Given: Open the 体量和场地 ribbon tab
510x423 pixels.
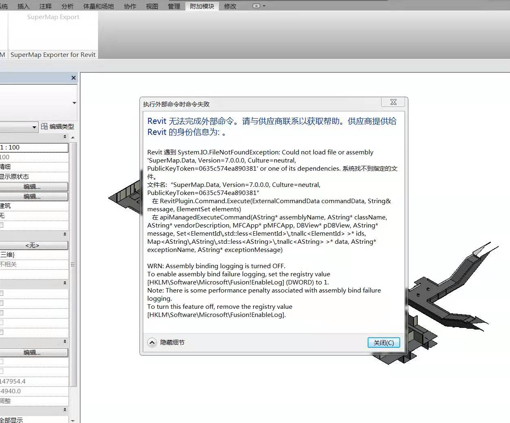Looking at the screenshot, I should tap(98, 6).
